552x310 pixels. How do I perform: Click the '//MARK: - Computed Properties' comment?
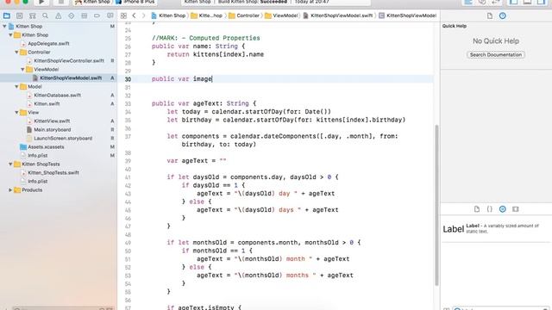pos(206,38)
